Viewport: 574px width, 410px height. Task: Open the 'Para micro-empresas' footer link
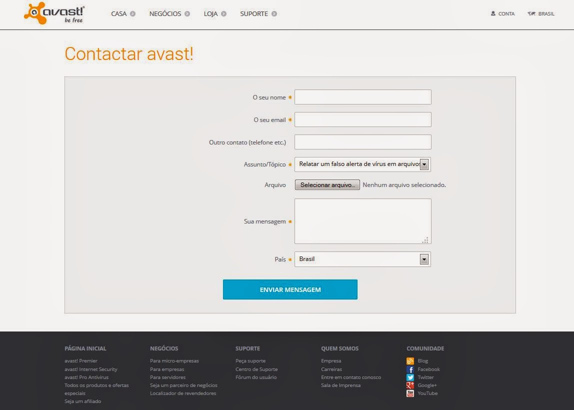174,361
